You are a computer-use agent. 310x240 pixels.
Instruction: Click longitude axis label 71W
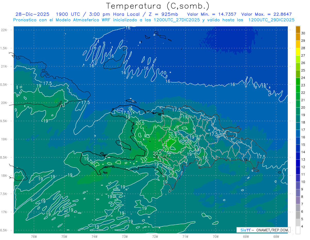[185, 237]
